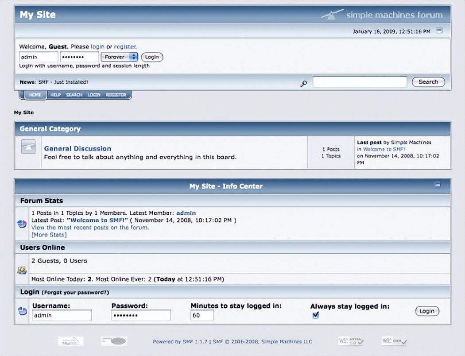The image size is (465, 356).
Task: Open the Help tab
Action: [x=55, y=95]
